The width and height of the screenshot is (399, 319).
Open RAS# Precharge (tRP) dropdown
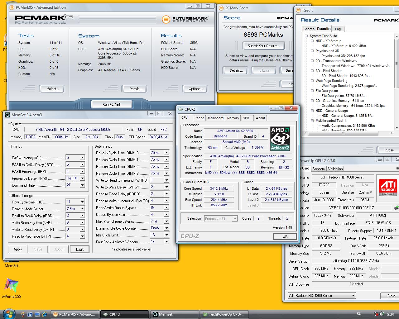[82, 171]
